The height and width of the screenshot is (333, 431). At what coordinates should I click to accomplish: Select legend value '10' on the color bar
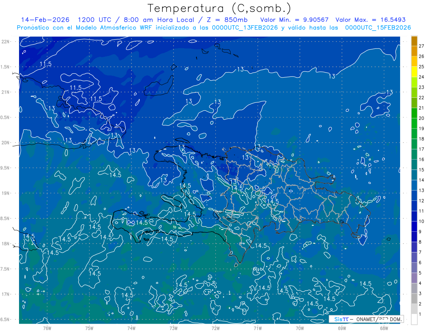click(x=421, y=221)
